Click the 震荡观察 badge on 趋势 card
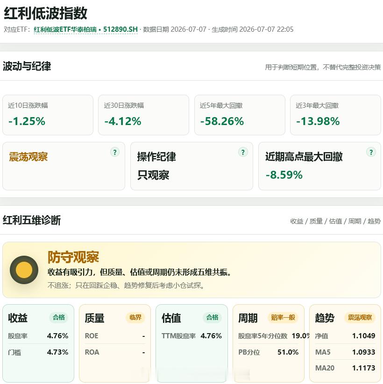 (x=360, y=317)
